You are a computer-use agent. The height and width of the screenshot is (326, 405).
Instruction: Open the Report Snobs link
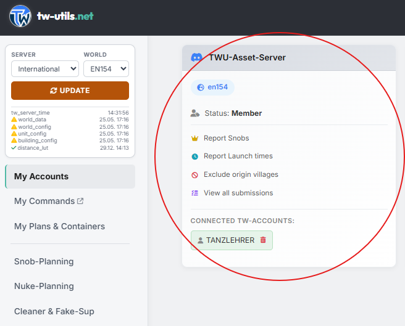click(226, 138)
